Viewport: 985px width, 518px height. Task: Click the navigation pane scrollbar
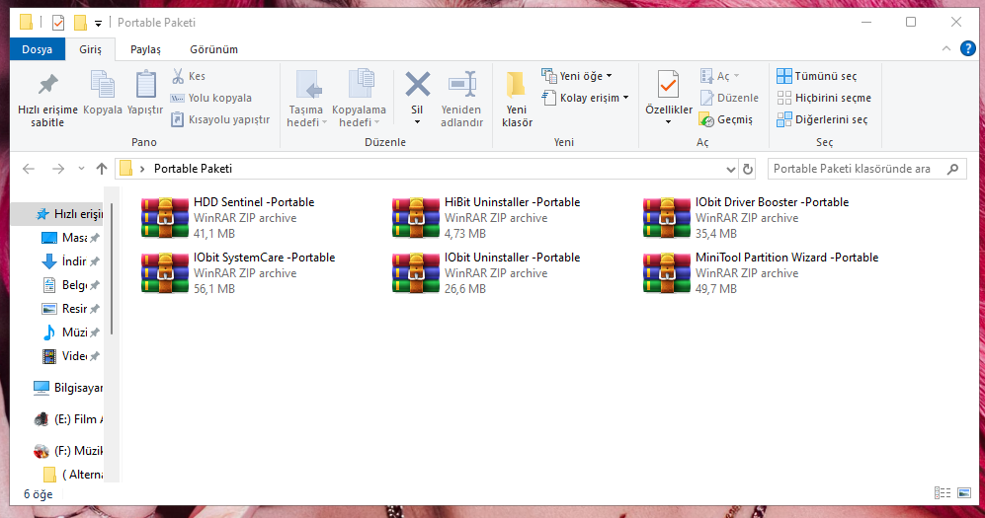click(112, 268)
